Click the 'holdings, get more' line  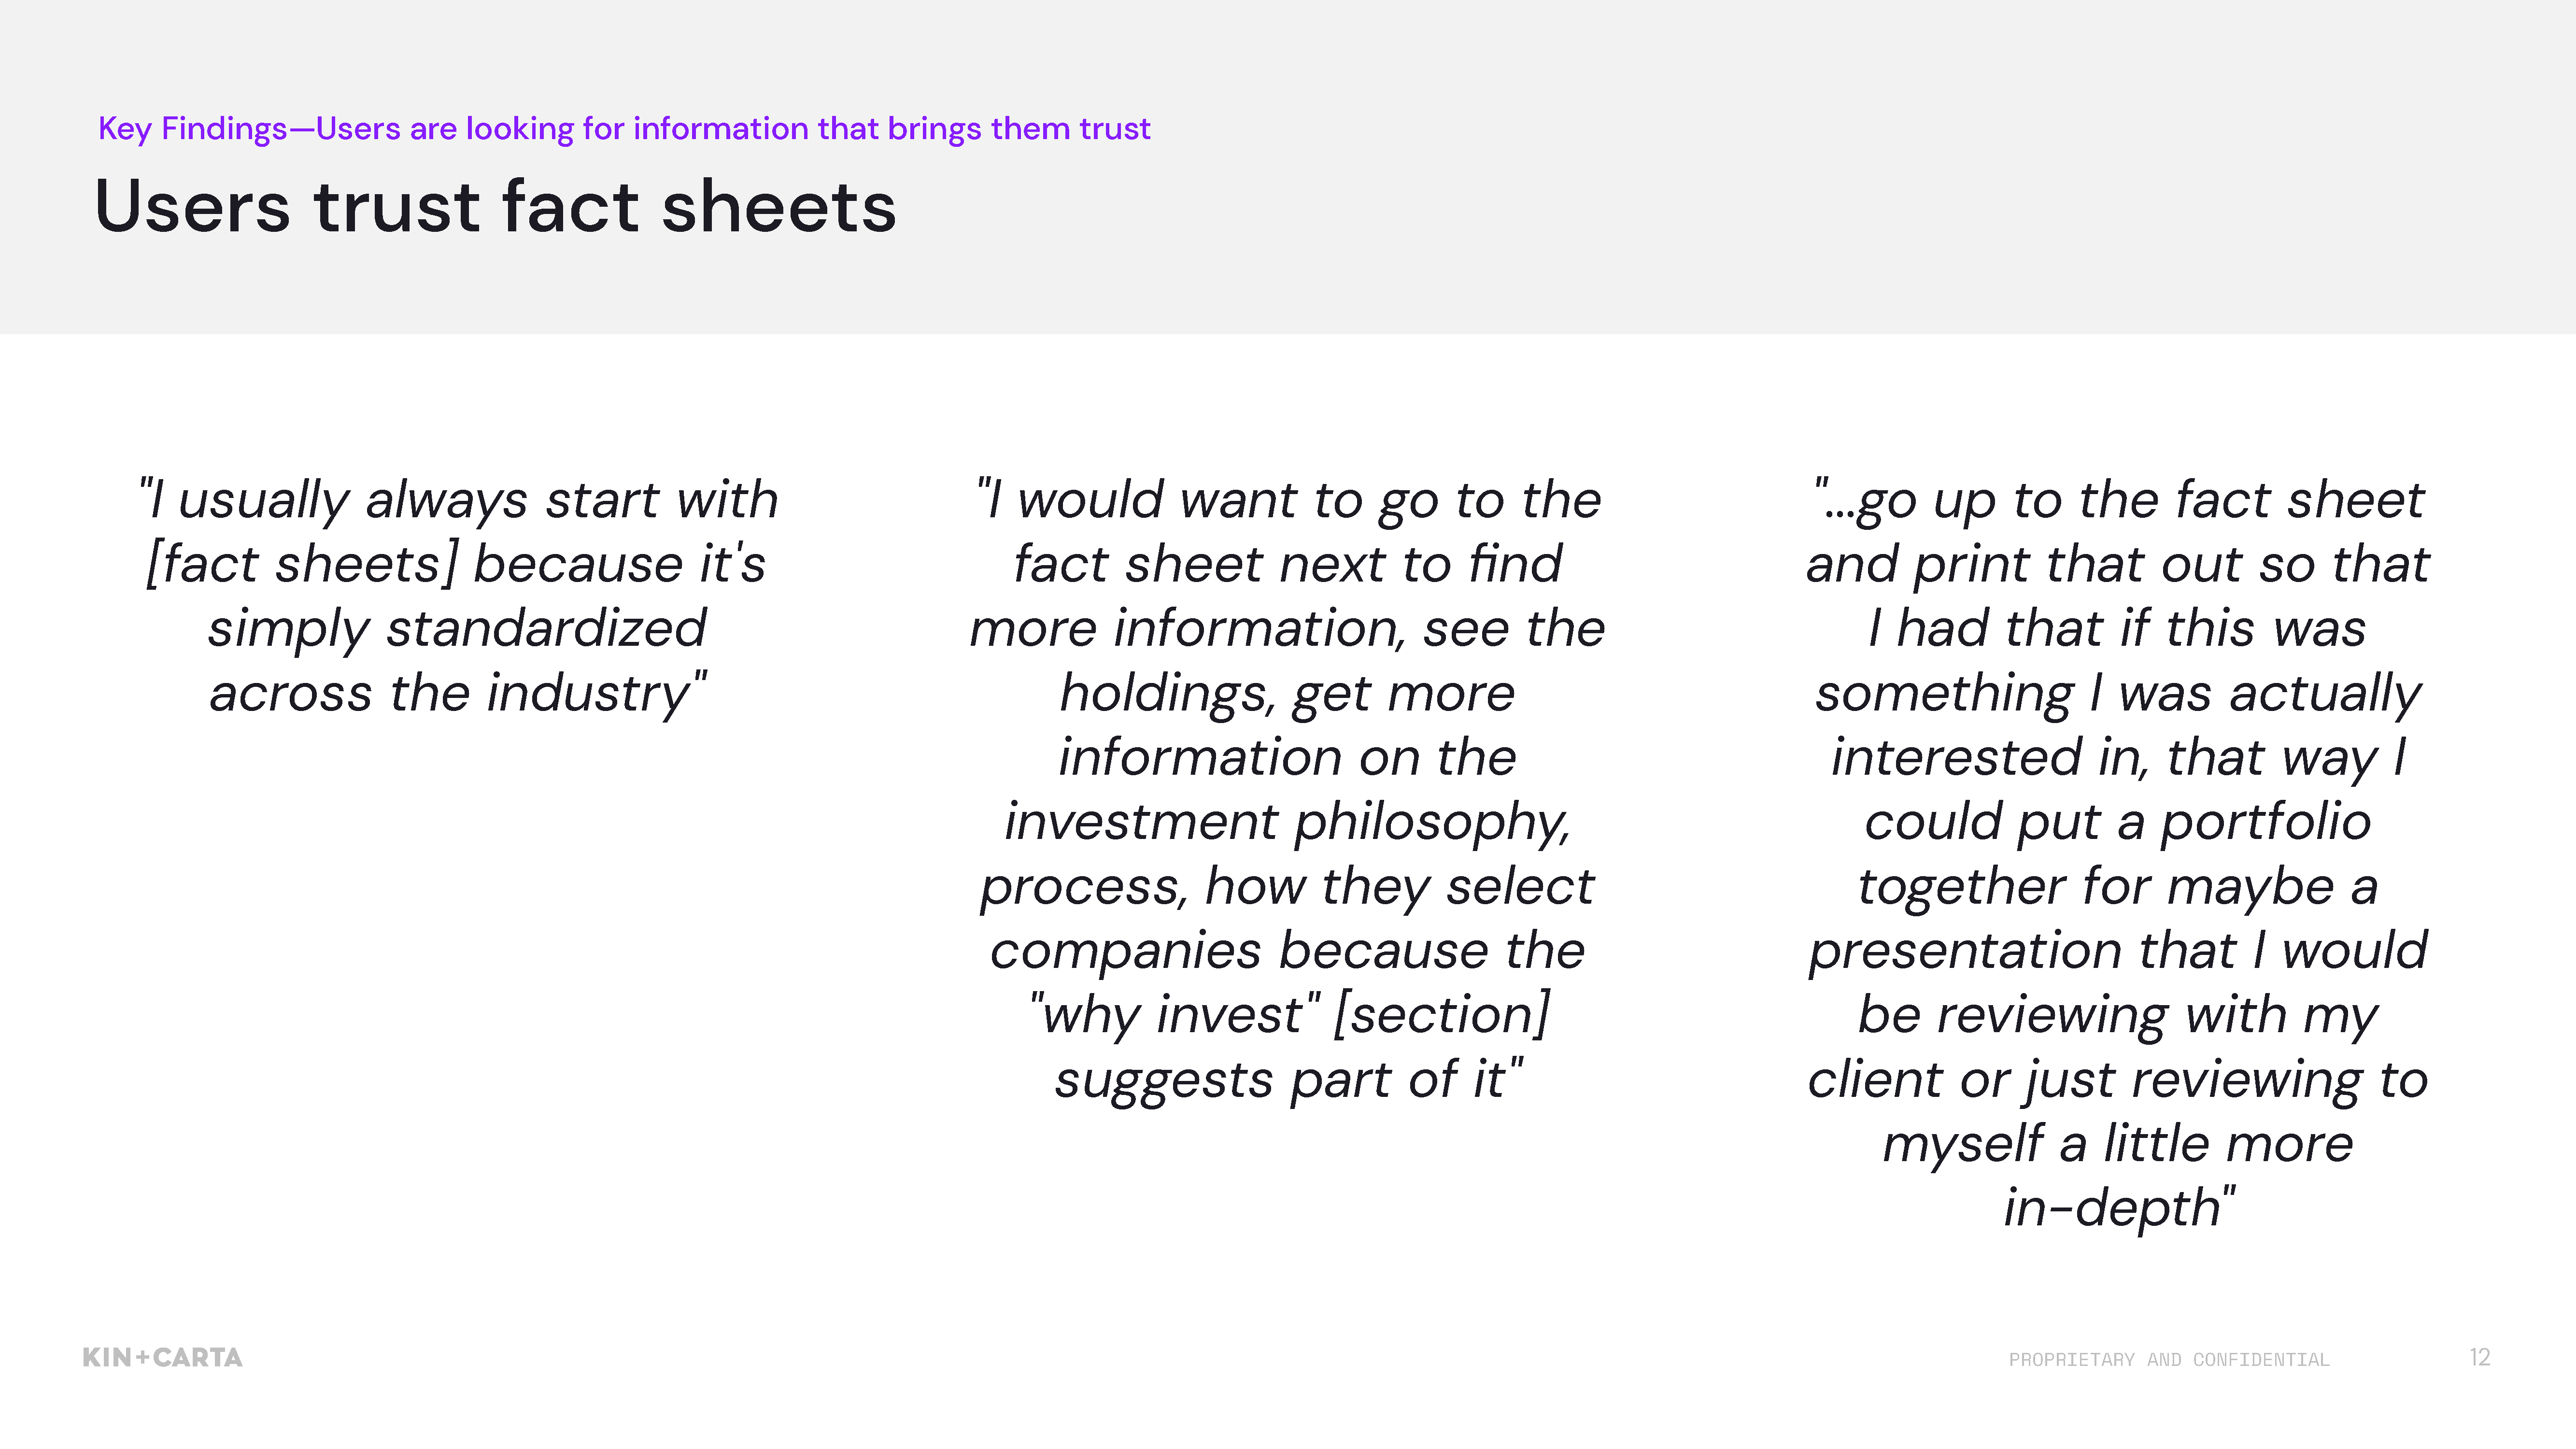pos(1288,693)
